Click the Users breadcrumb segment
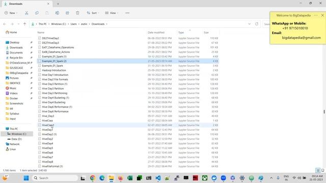326x183 pixels. click(x=73, y=24)
